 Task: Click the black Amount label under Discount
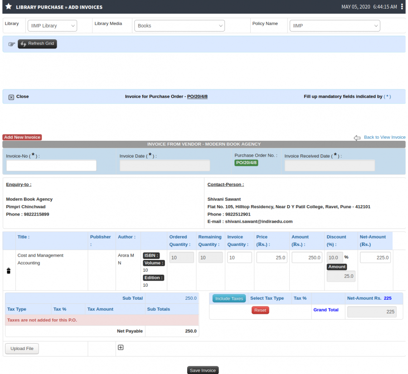click(337, 267)
